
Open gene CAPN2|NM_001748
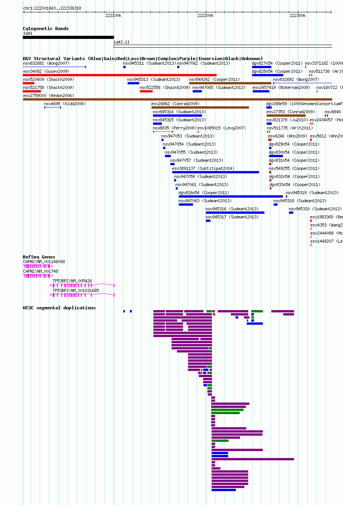coord(40,271)
